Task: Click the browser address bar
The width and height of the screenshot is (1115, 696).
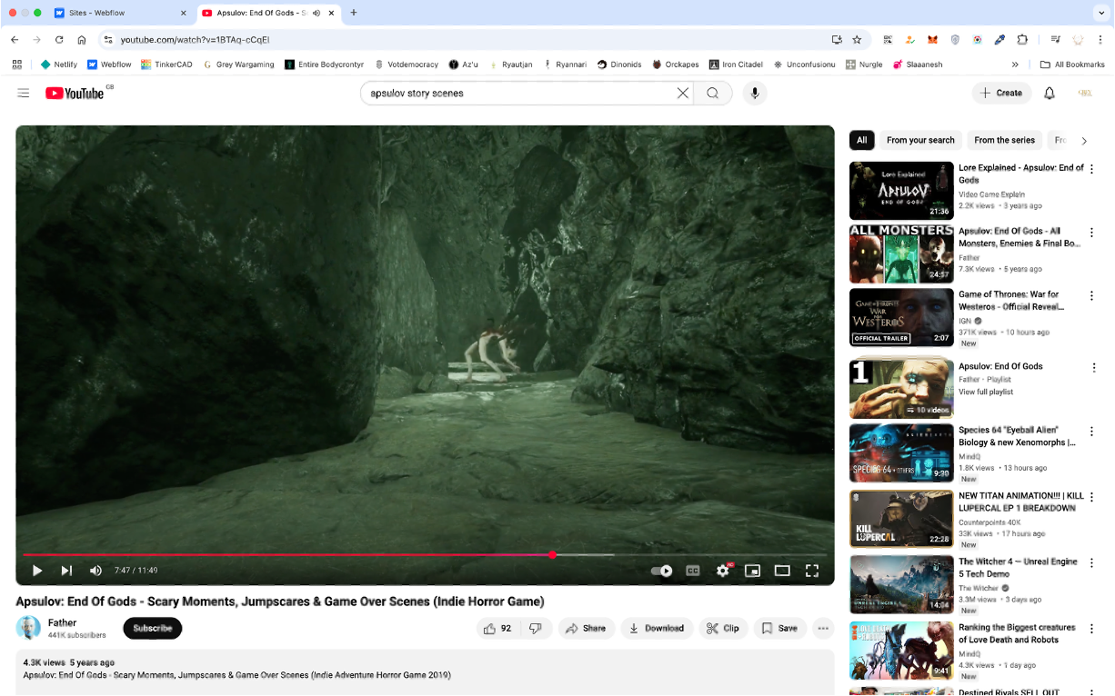Action: [x=464, y=40]
